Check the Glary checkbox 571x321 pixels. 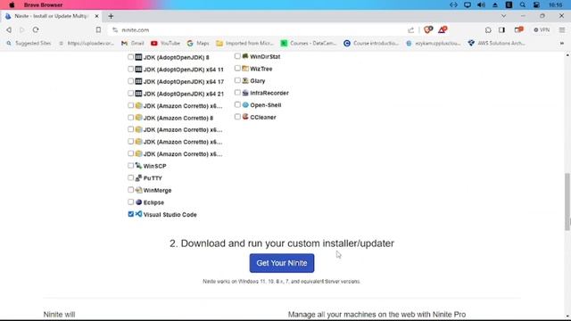237,80
